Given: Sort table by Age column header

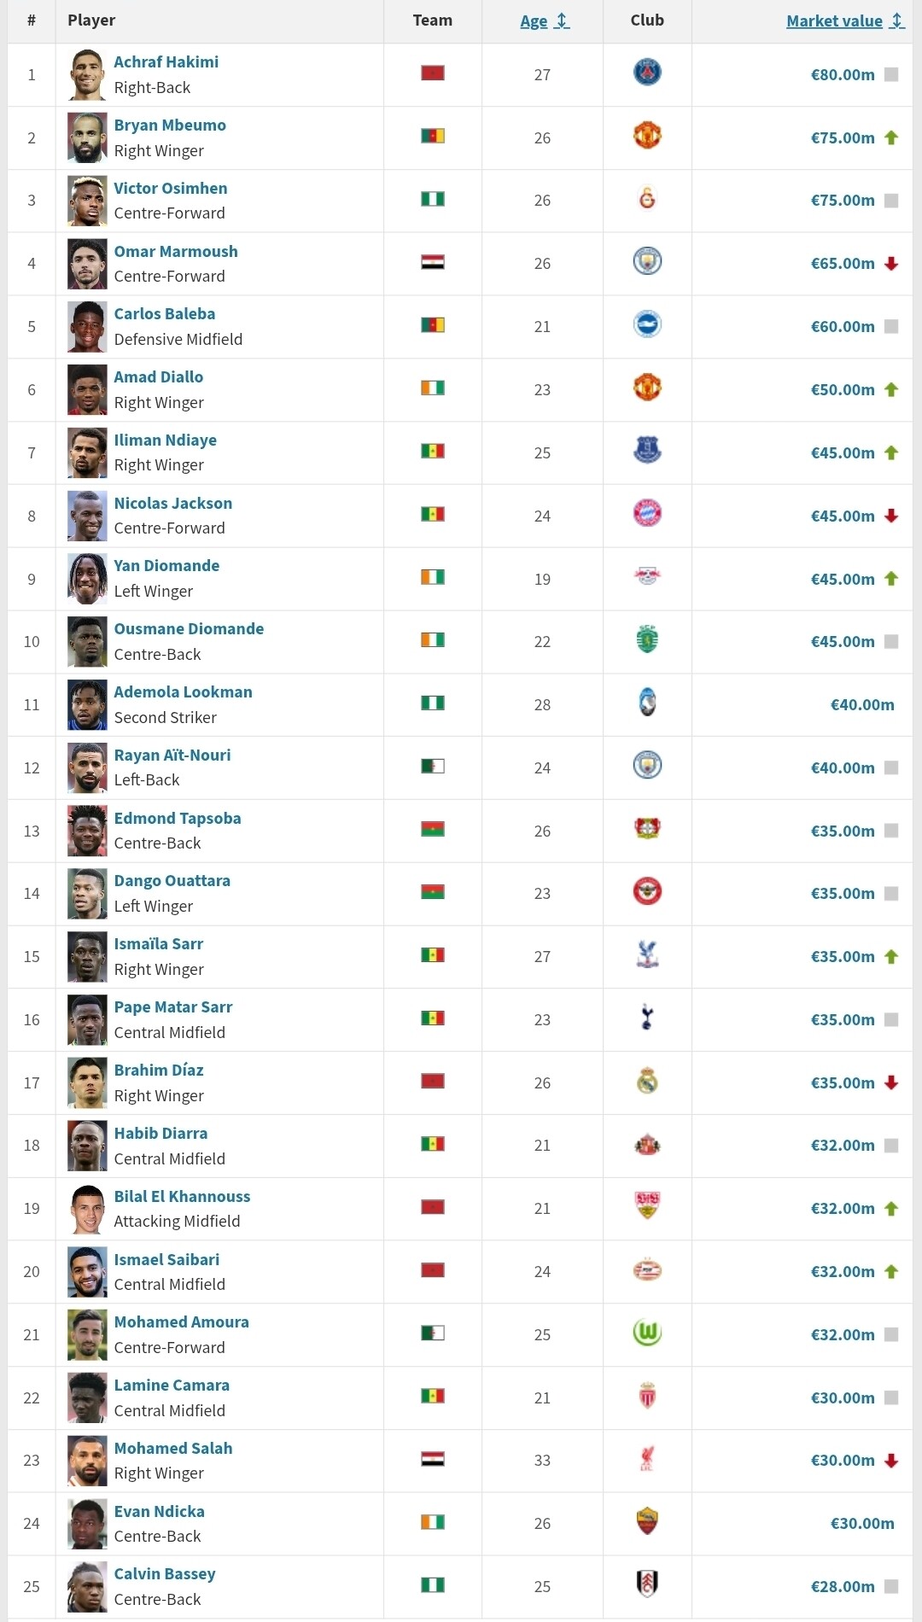Looking at the screenshot, I should 534,21.
